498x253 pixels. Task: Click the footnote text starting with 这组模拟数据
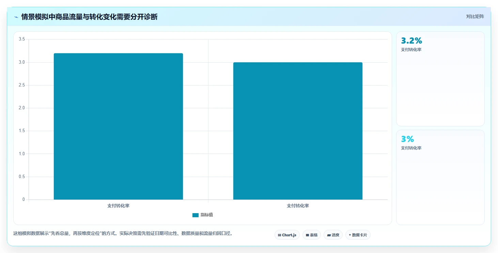(x=123, y=234)
